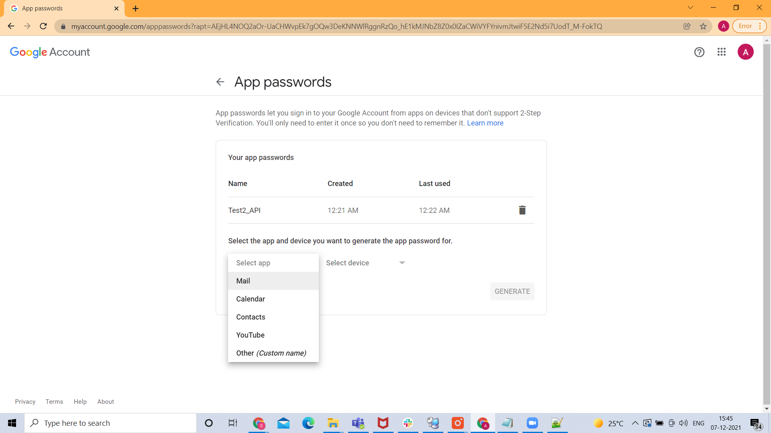
Task: Open McAfee from the taskbar
Action: [383, 423]
